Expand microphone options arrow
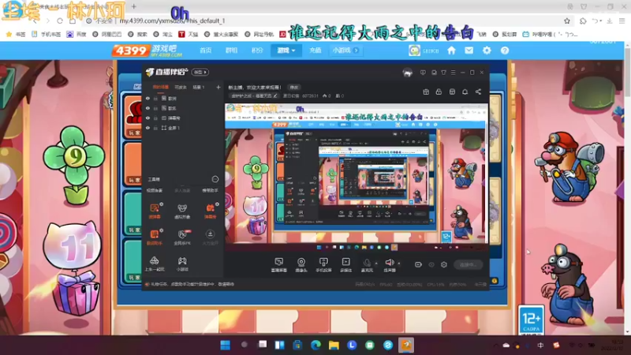631x355 pixels. coord(376,263)
